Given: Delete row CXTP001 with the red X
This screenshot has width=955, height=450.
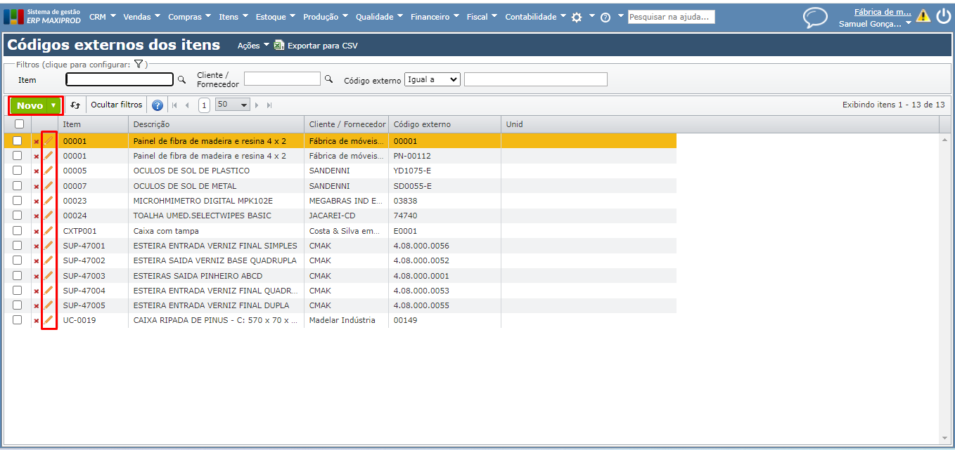Looking at the screenshot, I should 37,232.
